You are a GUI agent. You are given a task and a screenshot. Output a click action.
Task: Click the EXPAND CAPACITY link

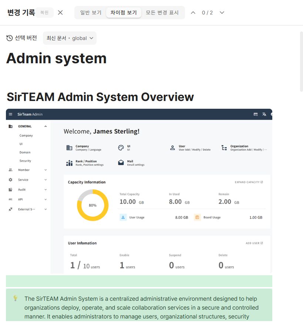[x=249, y=182]
